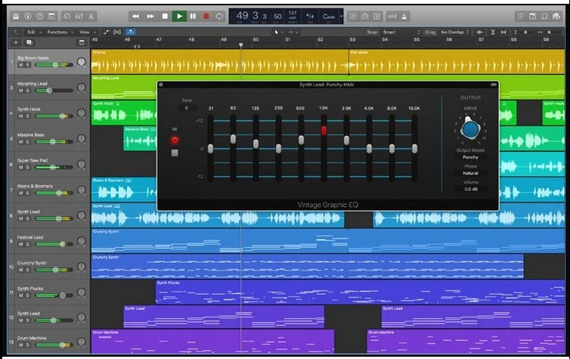The width and height of the screenshot is (570, 359).
Task: Toggle the red IN button on Vintage EQ
Action: point(175,140)
